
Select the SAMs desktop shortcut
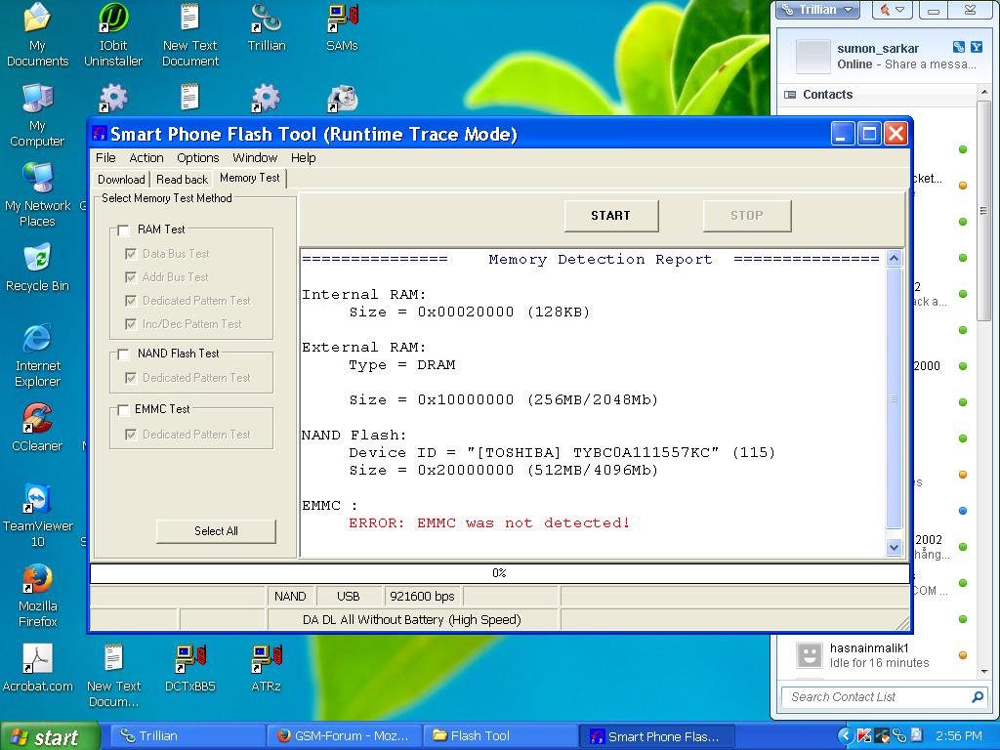pyautogui.click(x=343, y=28)
